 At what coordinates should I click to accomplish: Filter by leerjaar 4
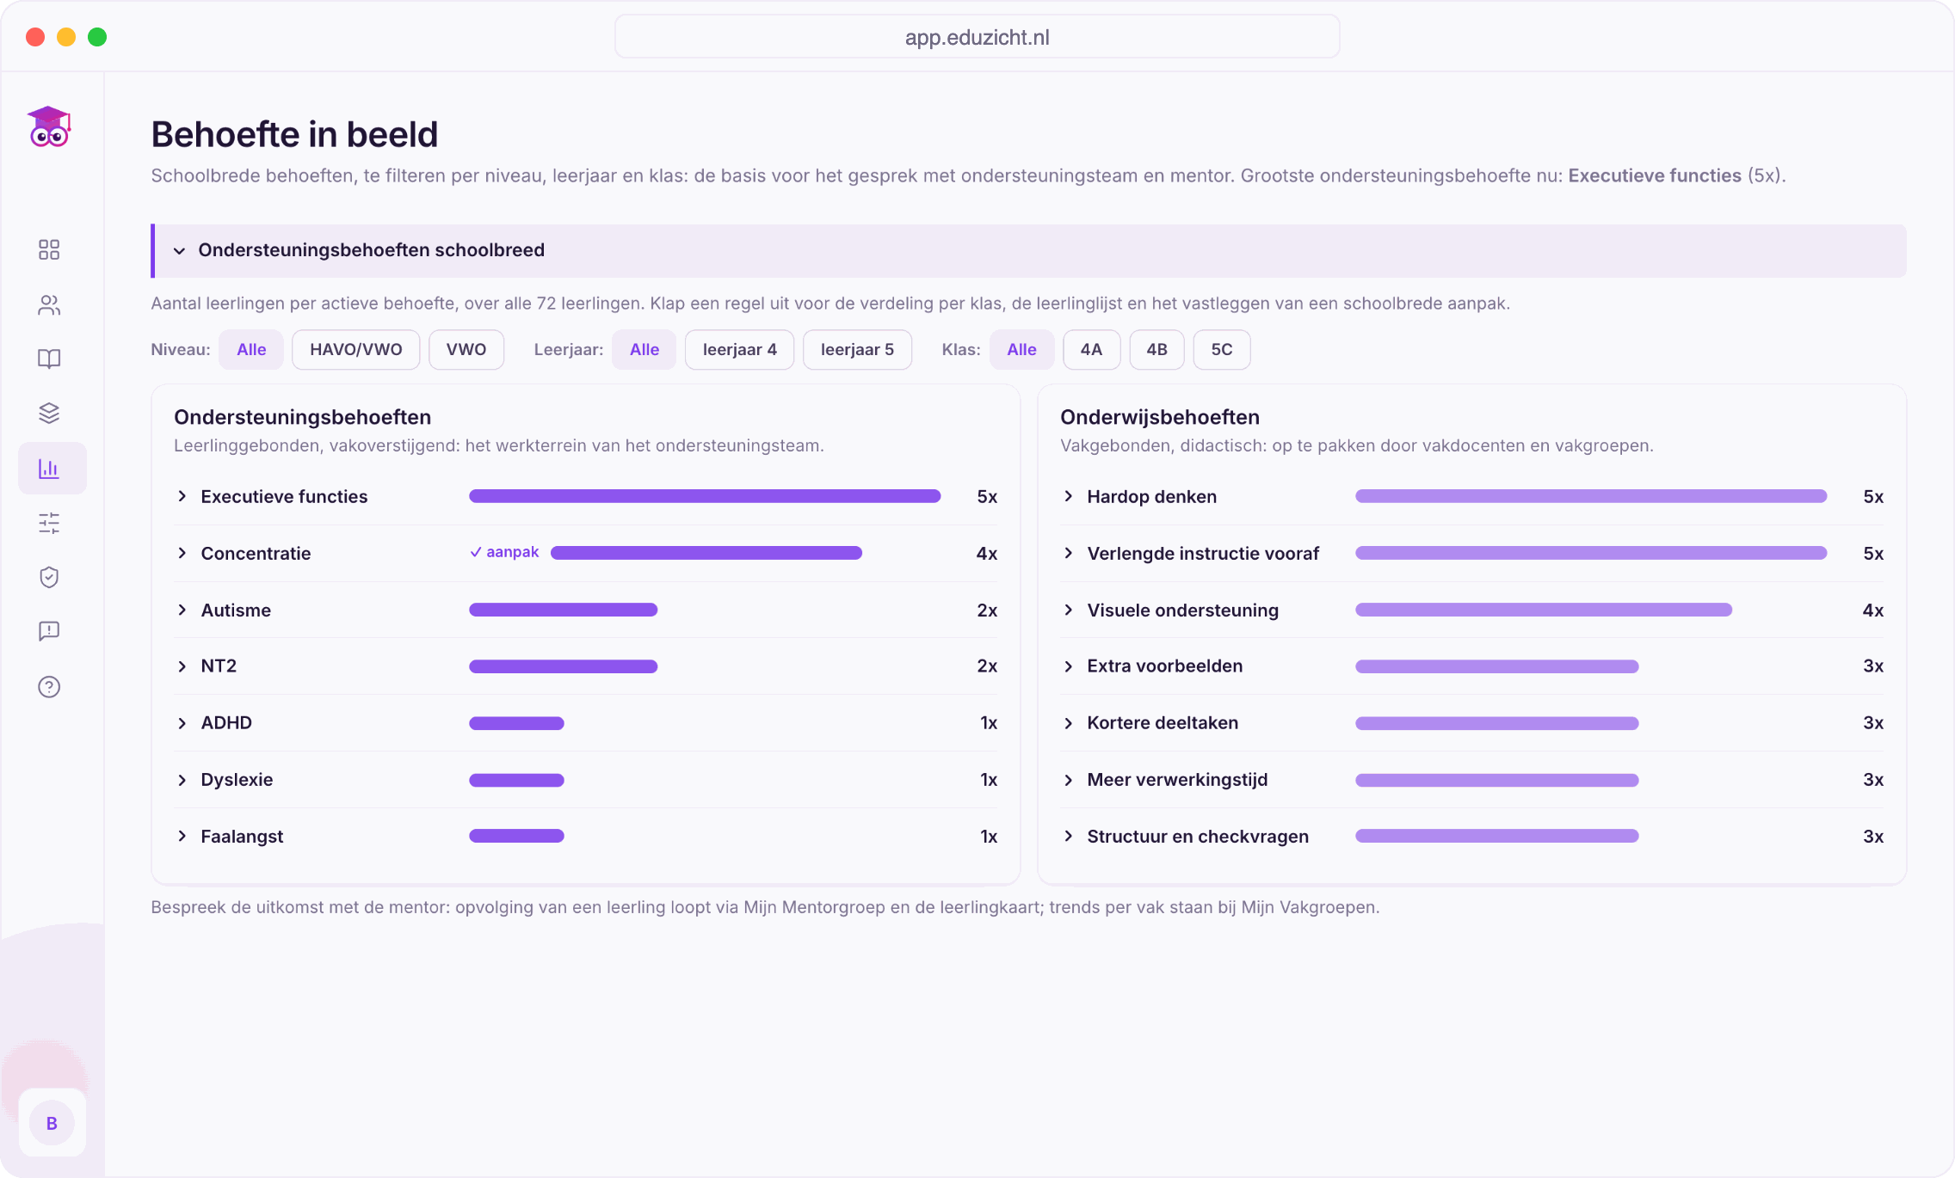click(740, 350)
